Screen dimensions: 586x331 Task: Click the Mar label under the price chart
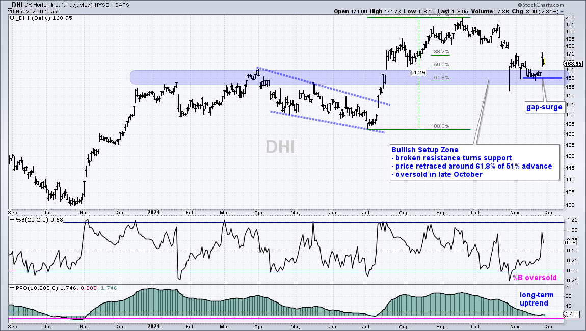click(224, 212)
